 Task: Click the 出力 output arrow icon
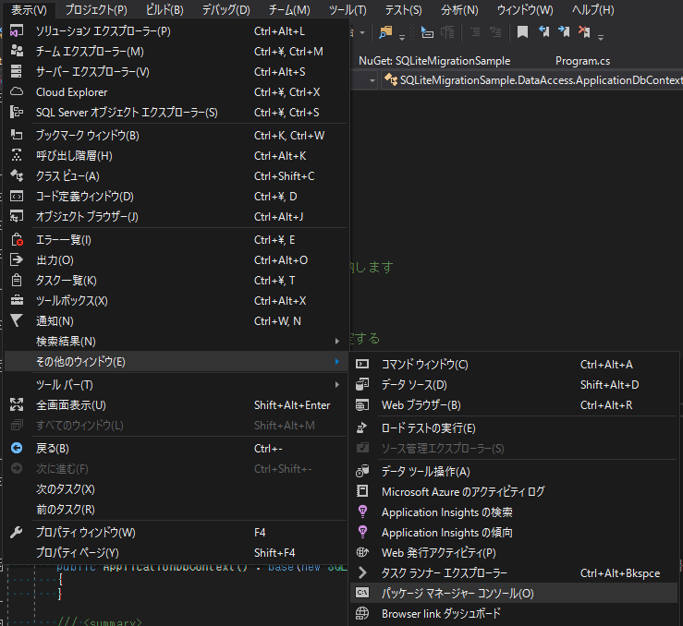coord(17,259)
